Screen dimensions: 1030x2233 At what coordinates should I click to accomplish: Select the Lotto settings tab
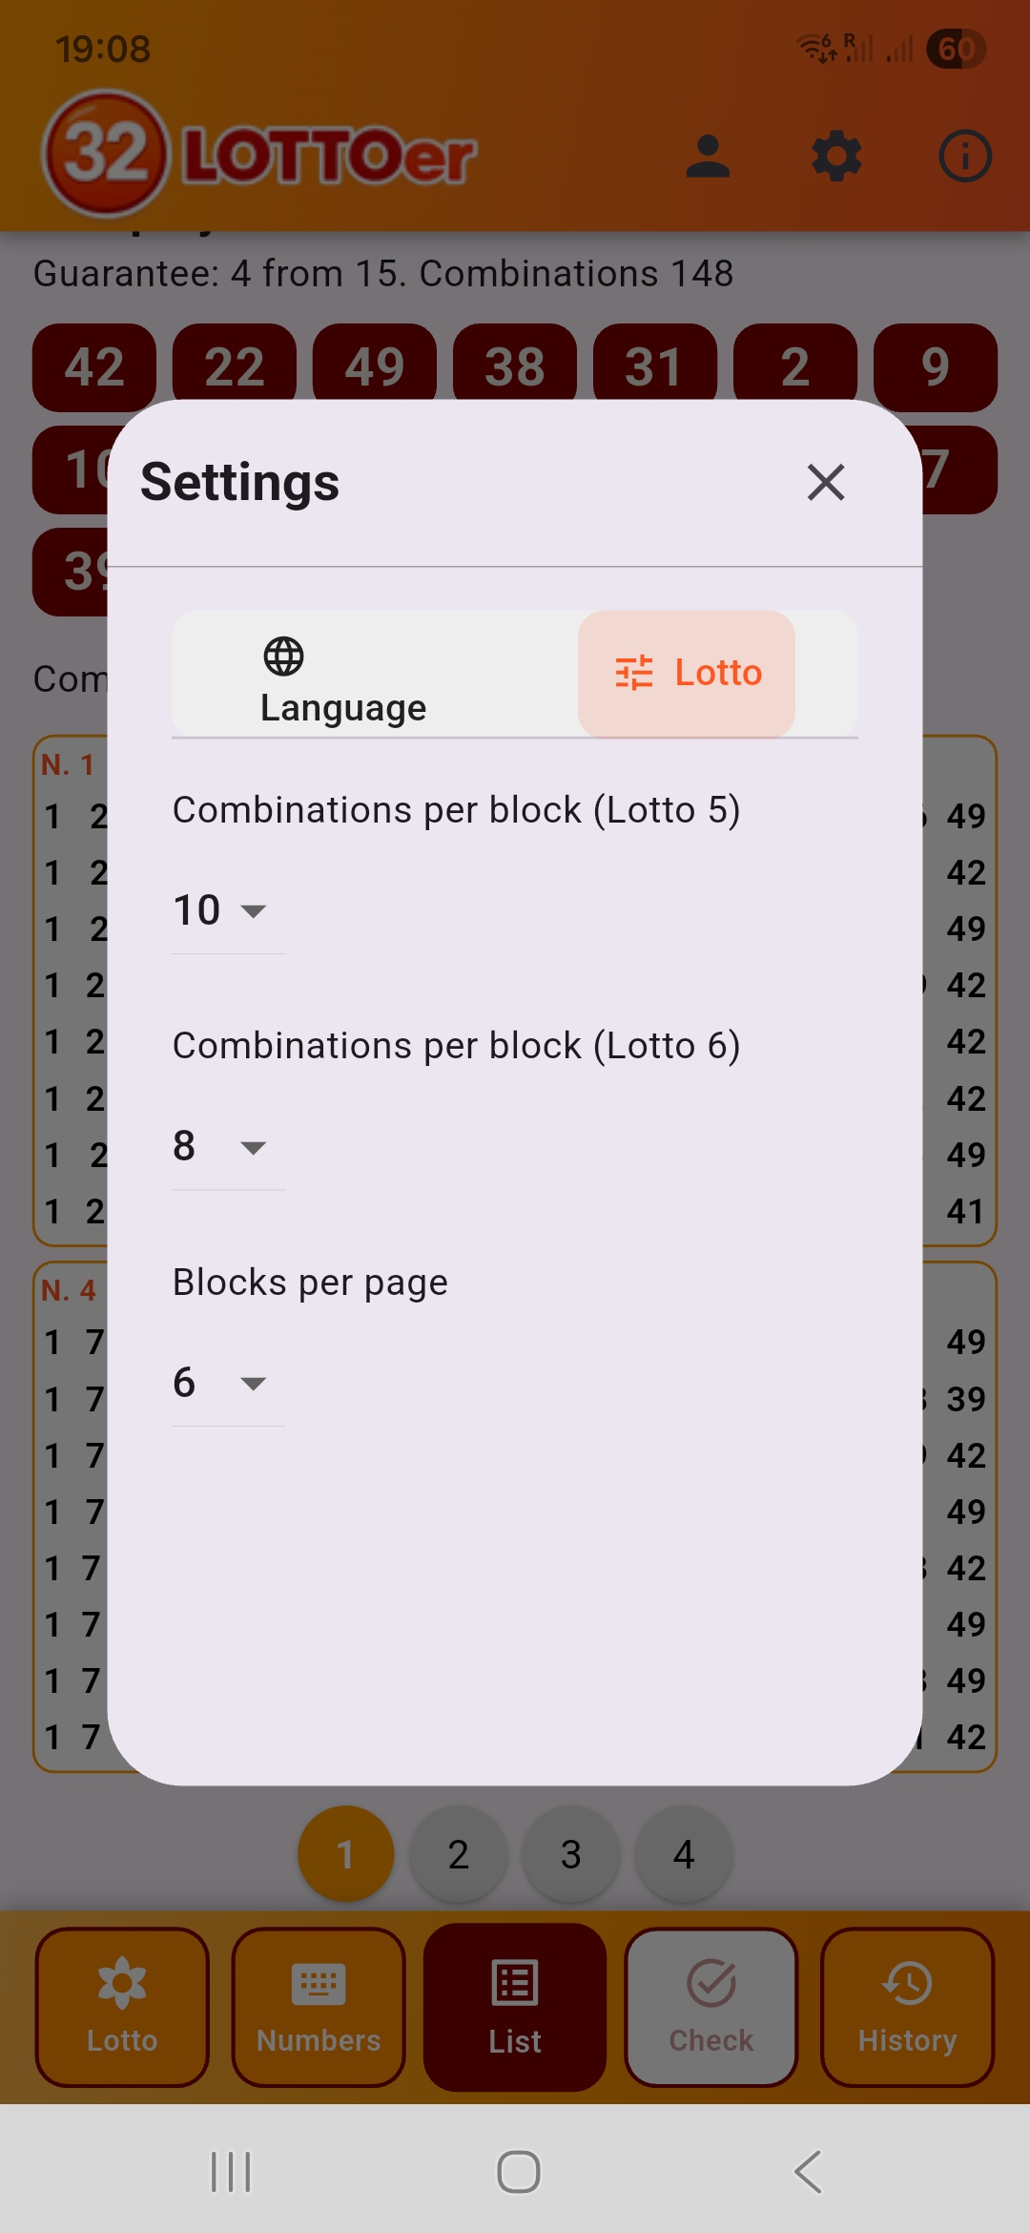[687, 674]
